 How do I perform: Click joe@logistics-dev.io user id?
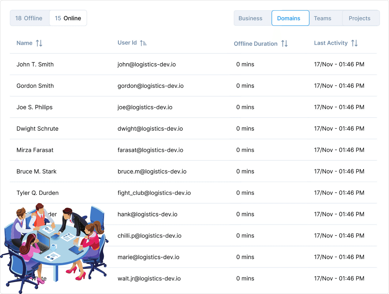(x=145, y=107)
